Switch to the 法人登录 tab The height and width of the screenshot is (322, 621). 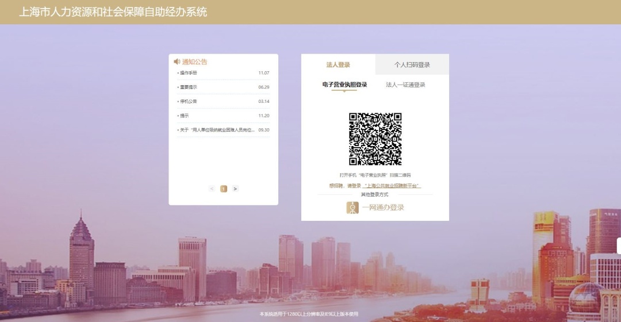point(338,65)
